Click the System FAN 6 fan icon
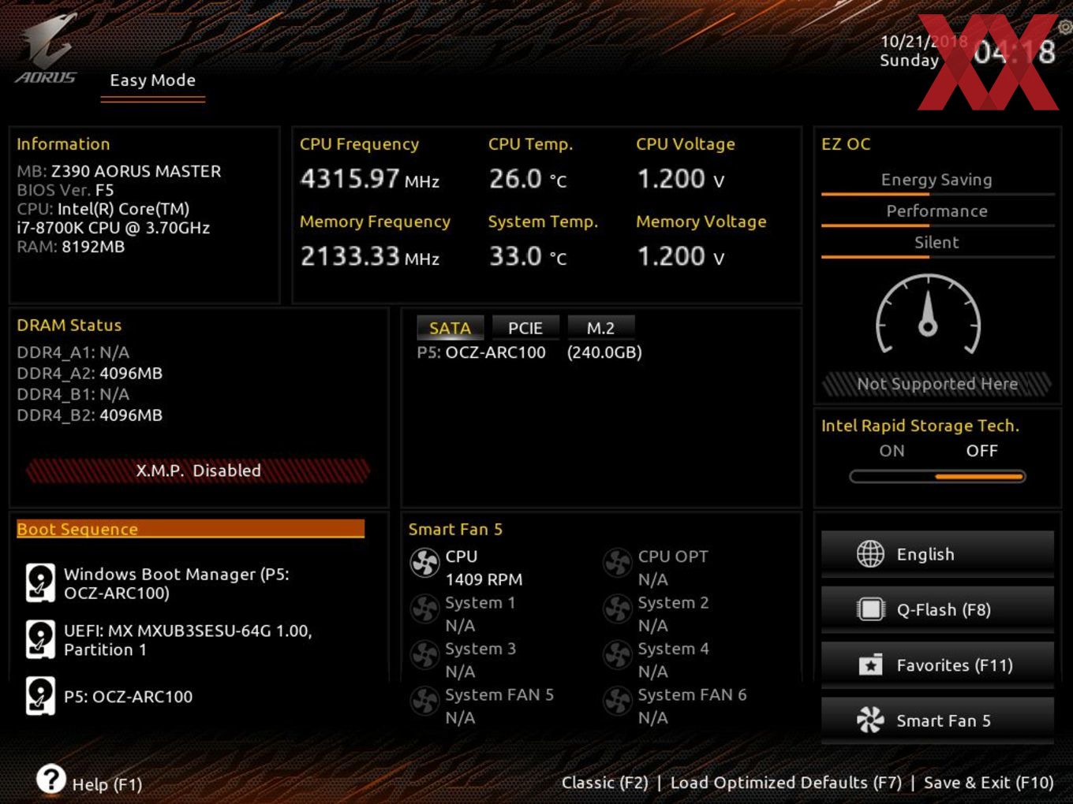Image resolution: width=1073 pixels, height=804 pixels. pos(618,702)
